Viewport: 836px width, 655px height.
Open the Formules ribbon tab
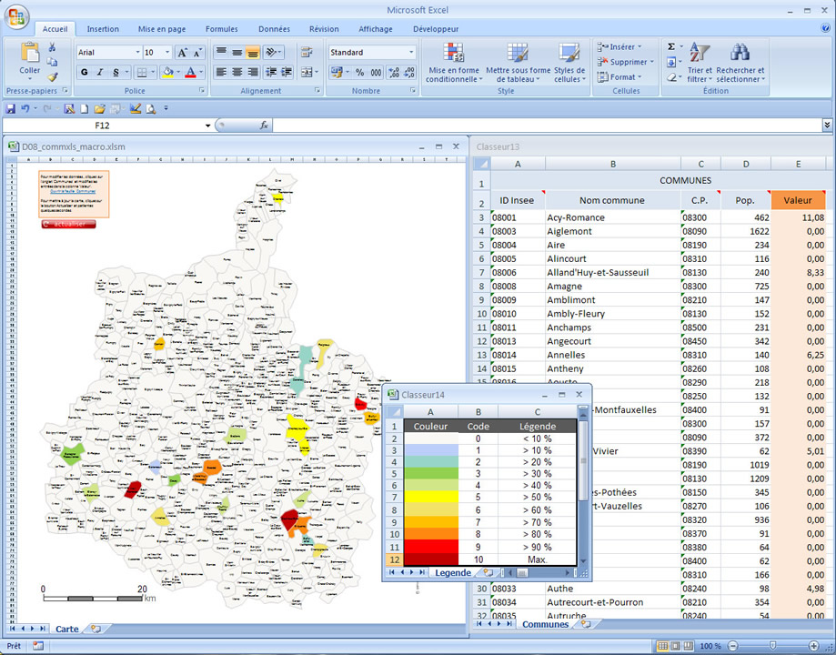222,29
